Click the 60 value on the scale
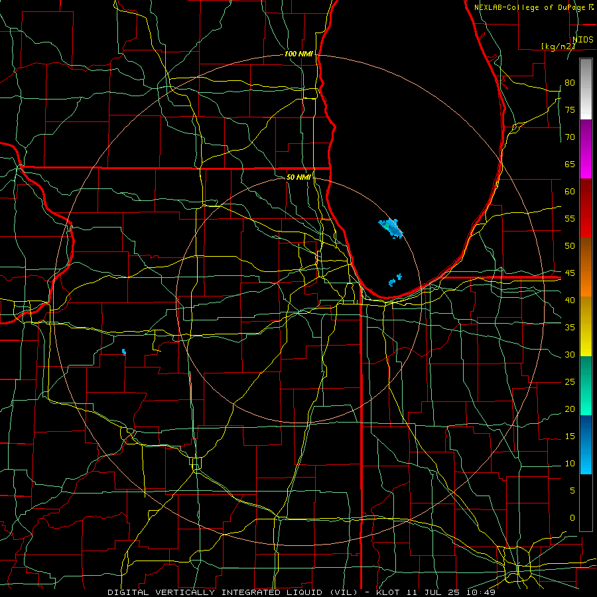Image resolution: width=597 pixels, height=597 pixels. [x=570, y=191]
